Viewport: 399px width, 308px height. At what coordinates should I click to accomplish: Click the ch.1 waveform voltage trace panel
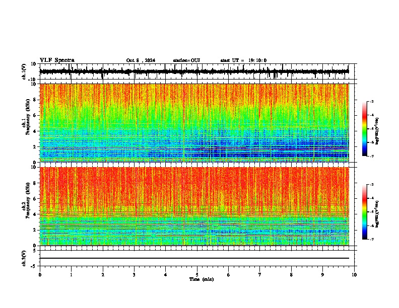pos(197,71)
